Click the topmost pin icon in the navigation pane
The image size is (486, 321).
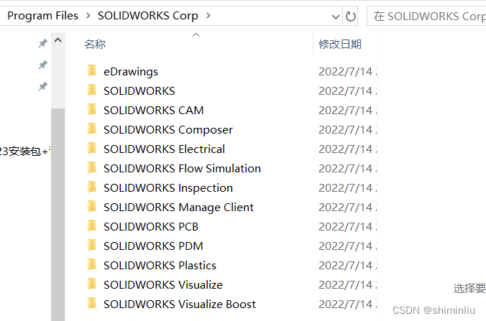[42, 43]
